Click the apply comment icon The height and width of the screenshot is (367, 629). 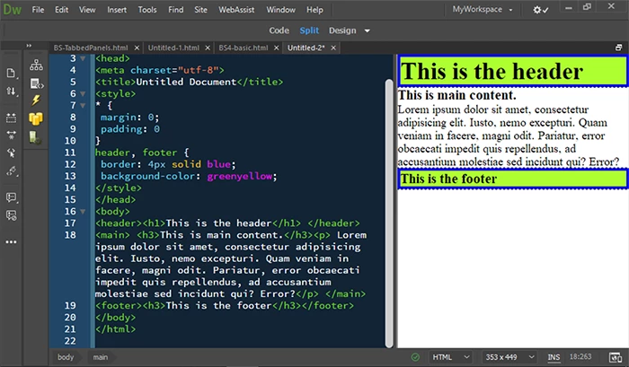click(x=11, y=197)
